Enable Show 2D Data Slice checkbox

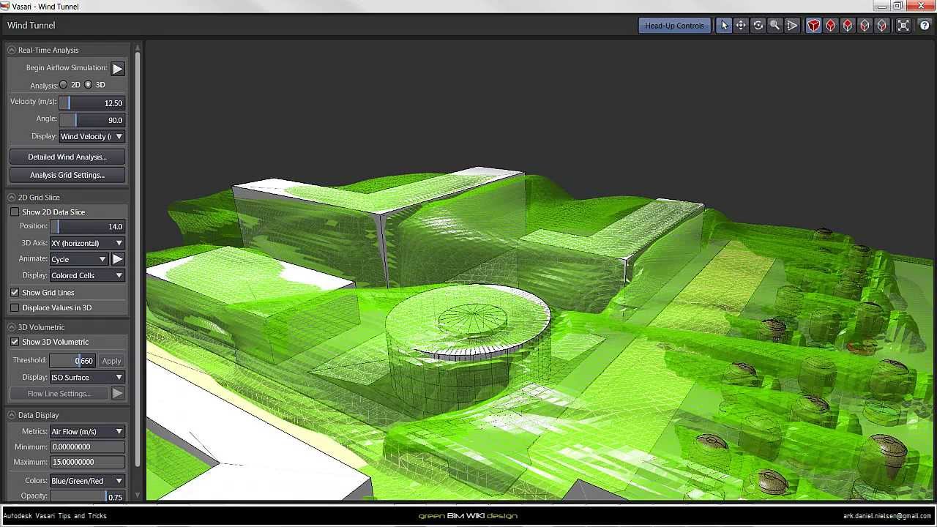click(x=15, y=212)
